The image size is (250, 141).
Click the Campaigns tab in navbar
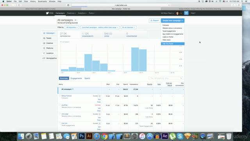tap(60, 13)
